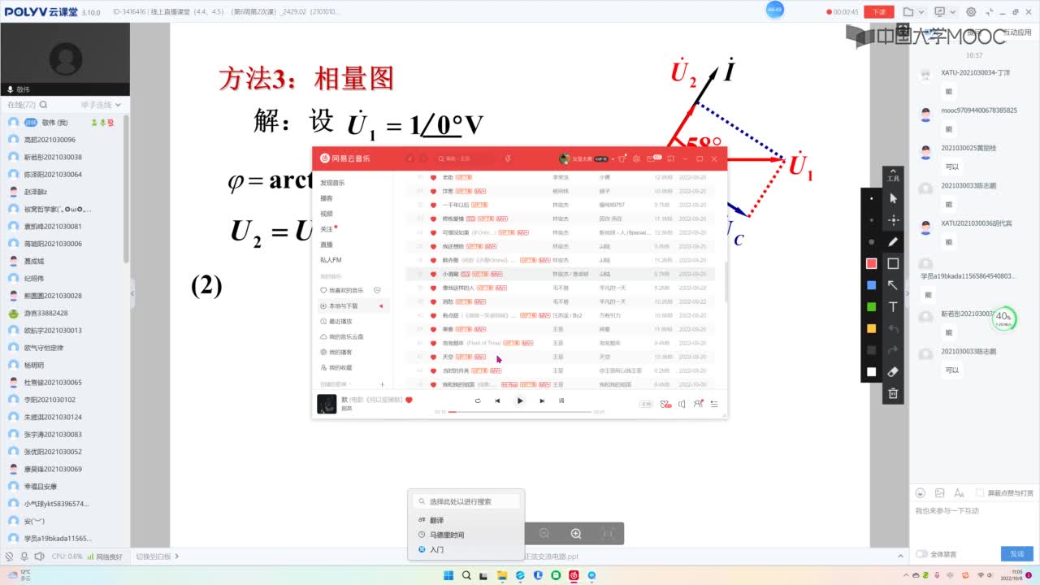Click the settings gear in PolyV top bar
1040x585 pixels.
coord(972,12)
